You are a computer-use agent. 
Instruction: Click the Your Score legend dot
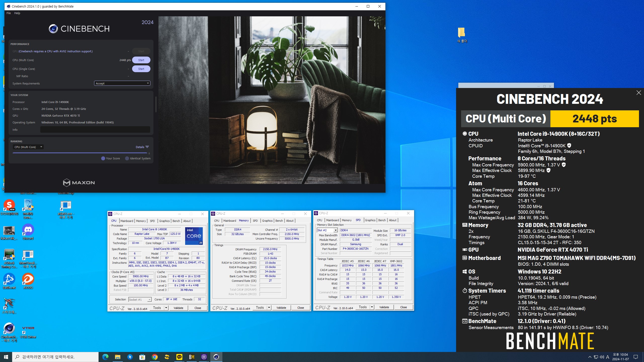coord(103,158)
